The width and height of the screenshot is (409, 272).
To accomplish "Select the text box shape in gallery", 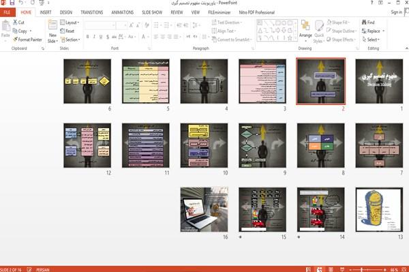I will coord(260,23).
